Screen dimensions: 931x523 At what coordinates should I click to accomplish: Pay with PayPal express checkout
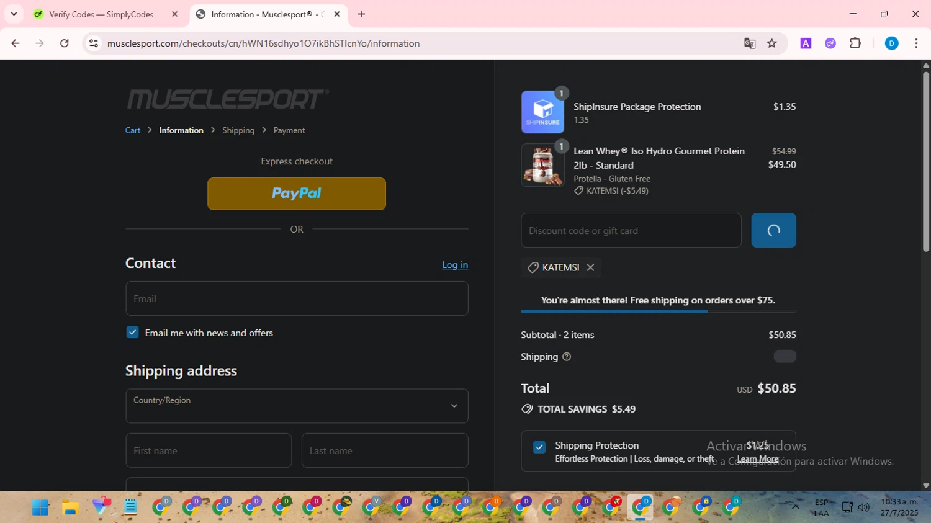click(297, 194)
